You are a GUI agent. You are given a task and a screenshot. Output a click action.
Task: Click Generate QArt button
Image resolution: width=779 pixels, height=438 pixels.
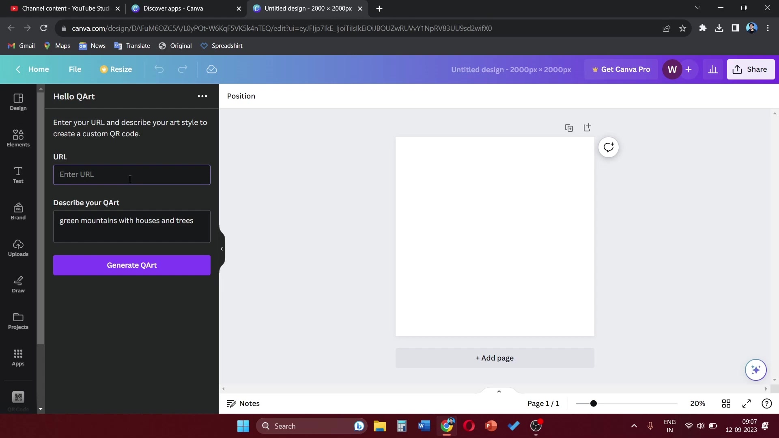(132, 265)
